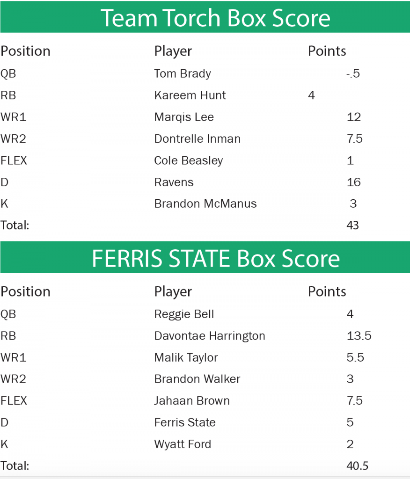410x479 pixels.
Task: Click Jahaan Brown in the player column
Action: coord(192,400)
